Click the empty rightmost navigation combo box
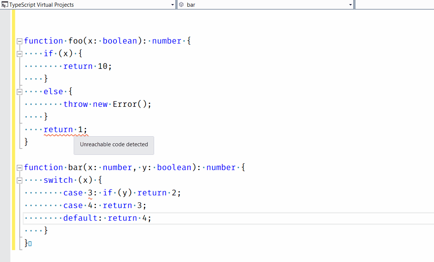This screenshot has width=434, height=262. (x=395, y=5)
